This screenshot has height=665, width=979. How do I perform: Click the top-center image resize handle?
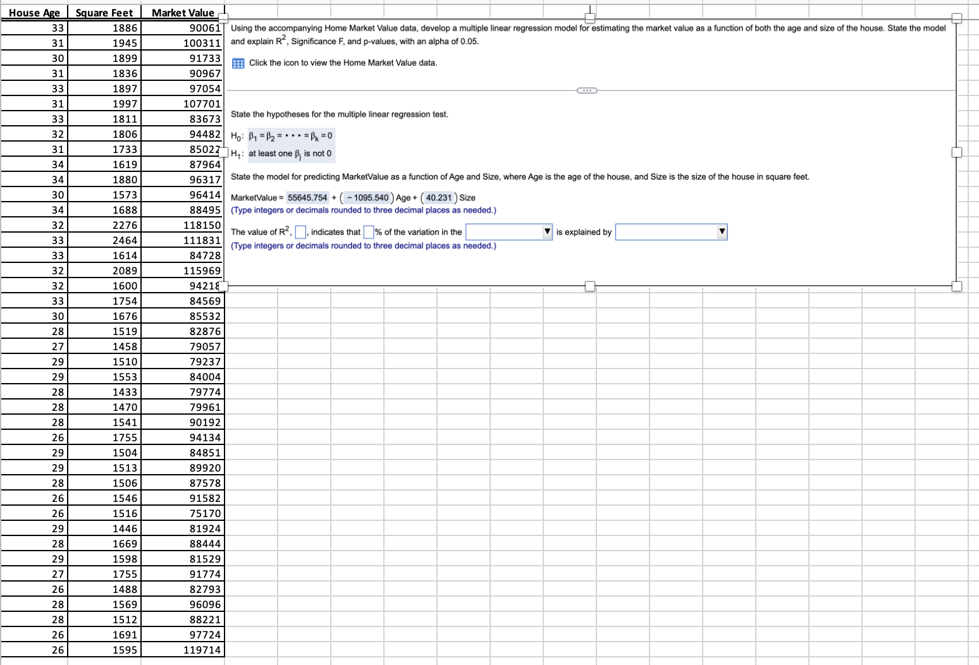(x=590, y=18)
